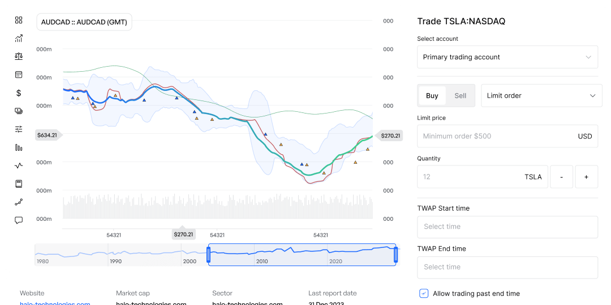Click the rising chart icon in sidebar

click(19, 38)
